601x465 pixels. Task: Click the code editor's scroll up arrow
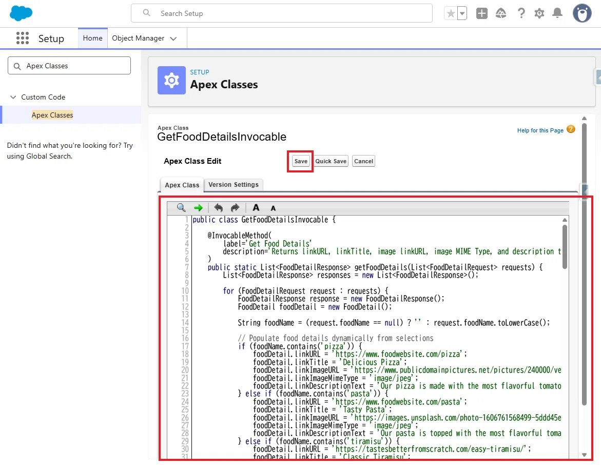click(x=565, y=220)
